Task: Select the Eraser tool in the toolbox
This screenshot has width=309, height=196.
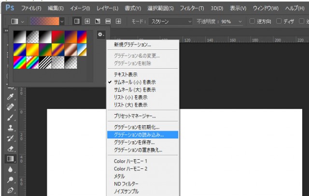Action: 10,148
